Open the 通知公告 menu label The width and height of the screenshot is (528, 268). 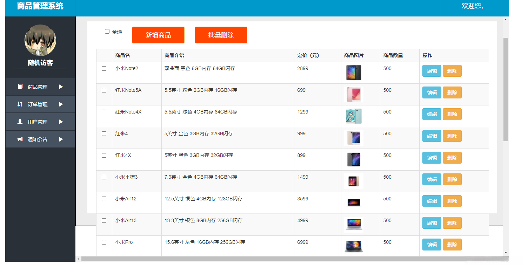point(38,139)
